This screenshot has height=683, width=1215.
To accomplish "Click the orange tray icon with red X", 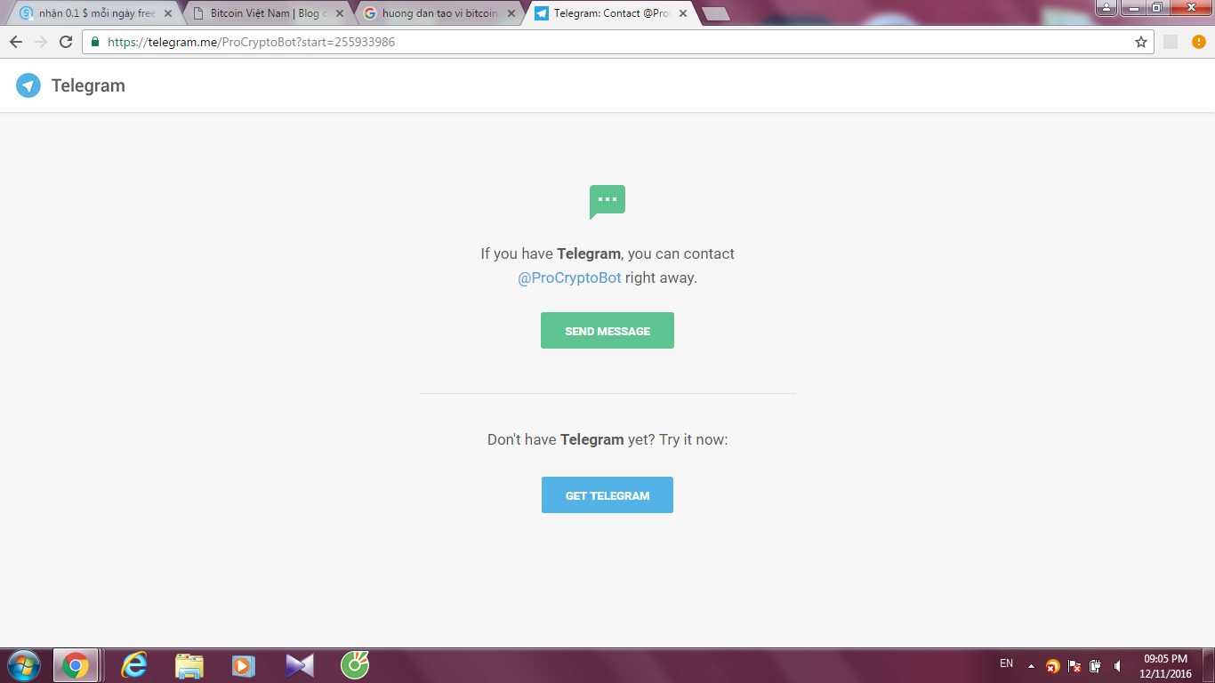I will point(1053,666).
